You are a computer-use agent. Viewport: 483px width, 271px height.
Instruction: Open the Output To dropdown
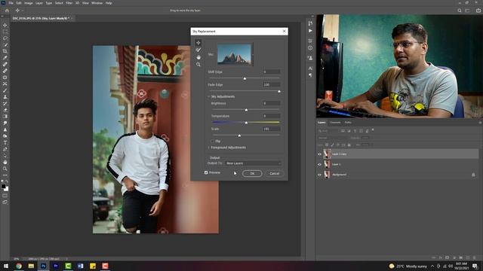pos(253,163)
